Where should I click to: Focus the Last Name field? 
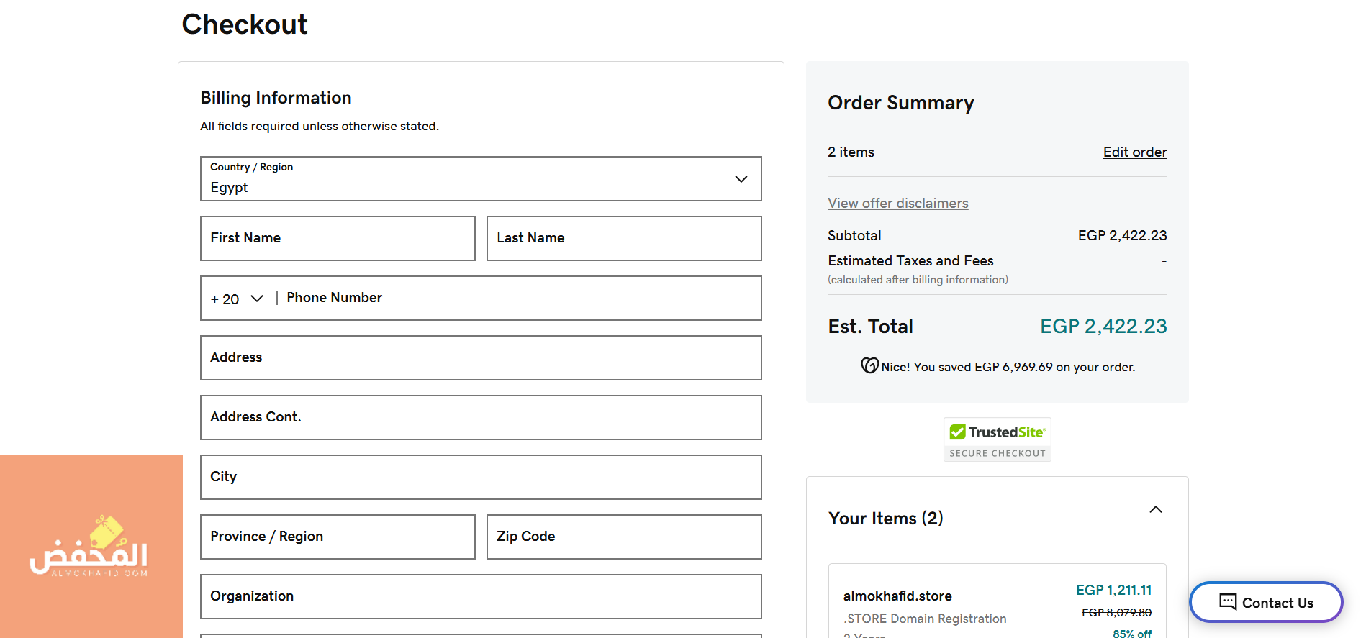coord(623,239)
